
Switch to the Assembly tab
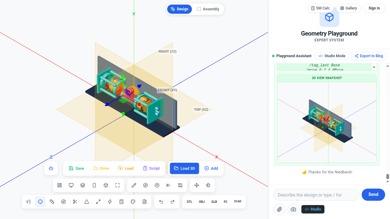208,9
